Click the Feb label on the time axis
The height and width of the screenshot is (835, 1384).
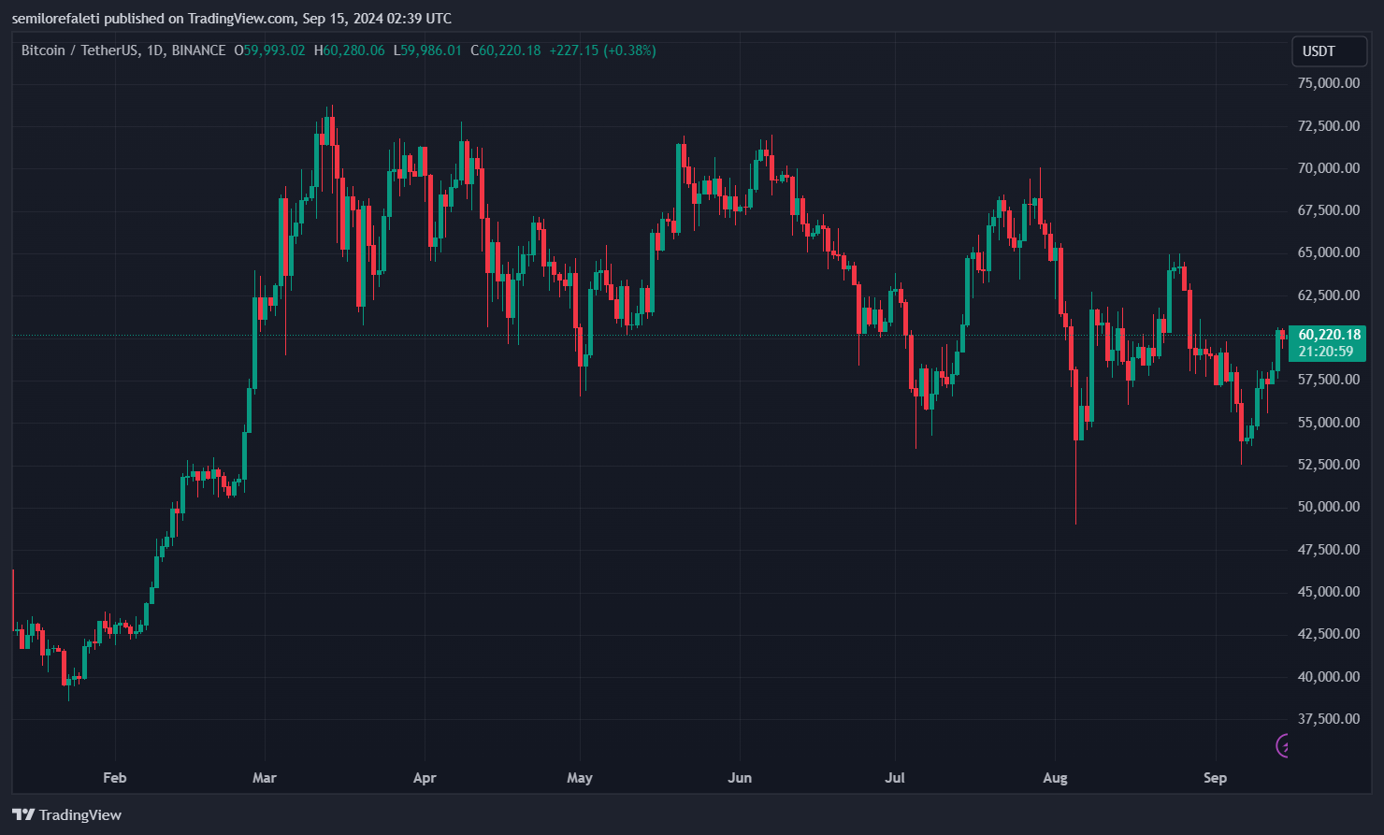pos(114,778)
